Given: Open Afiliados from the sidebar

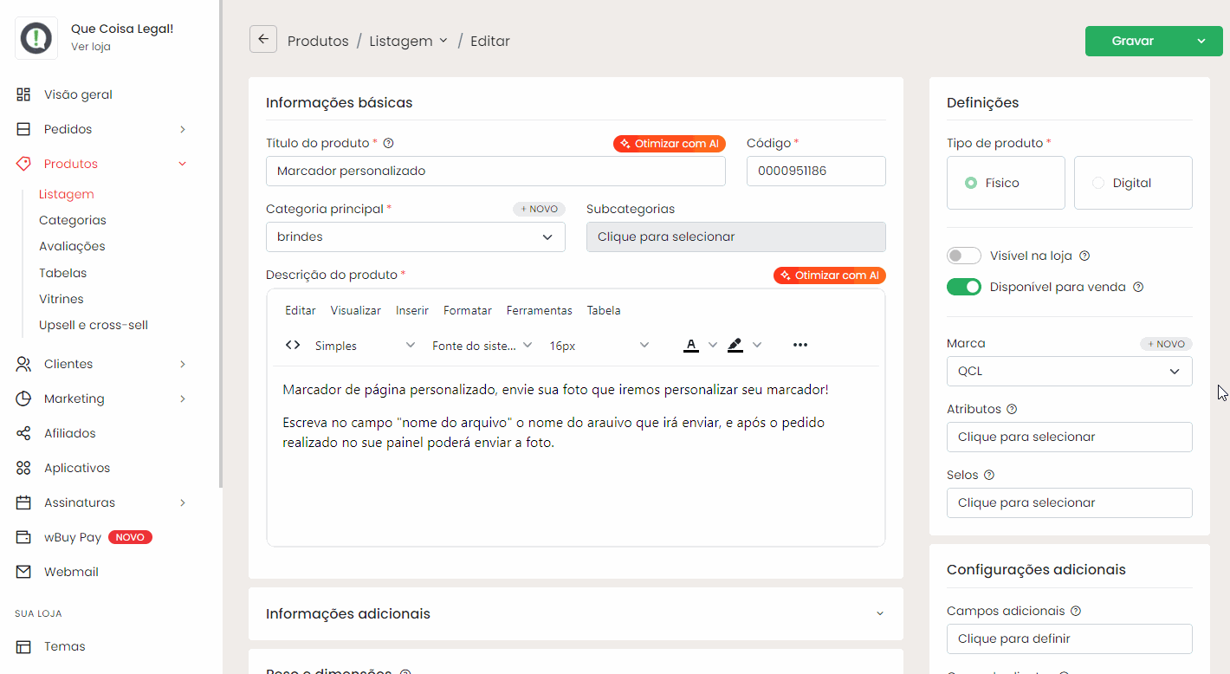Looking at the screenshot, I should [69, 433].
